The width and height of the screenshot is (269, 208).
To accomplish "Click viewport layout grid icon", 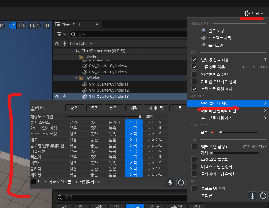I will [x=46, y=26].
